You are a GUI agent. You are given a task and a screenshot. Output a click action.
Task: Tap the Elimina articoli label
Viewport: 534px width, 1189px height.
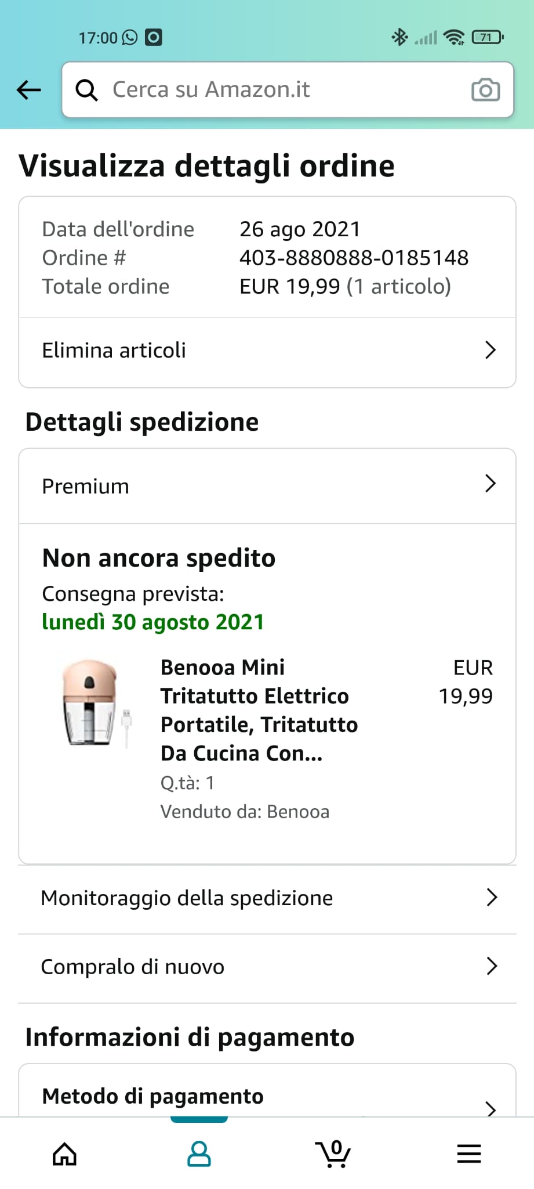click(114, 351)
